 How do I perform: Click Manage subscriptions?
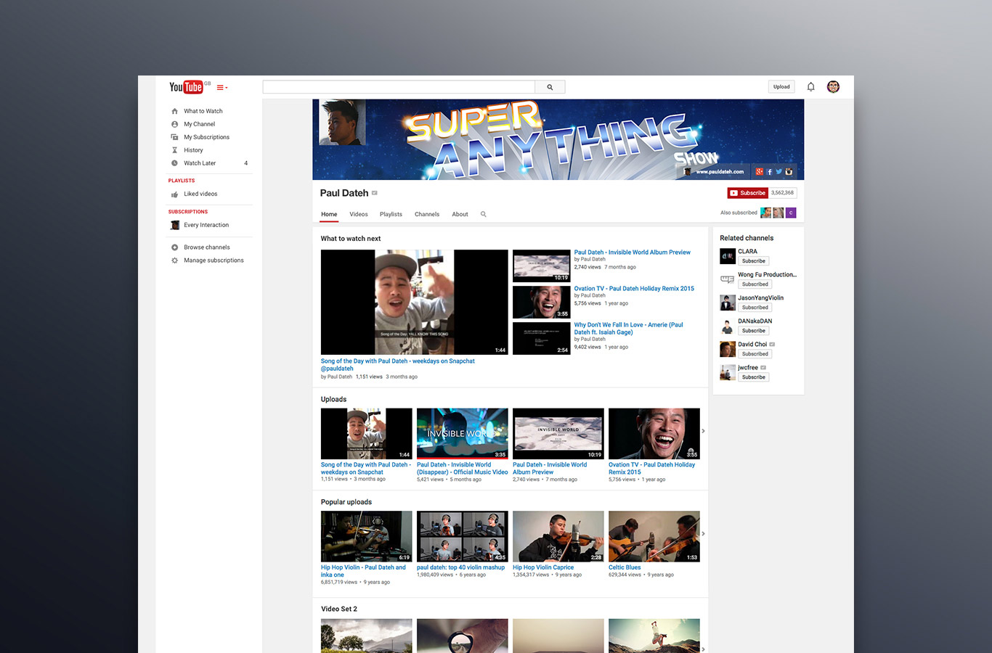(x=214, y=260)
